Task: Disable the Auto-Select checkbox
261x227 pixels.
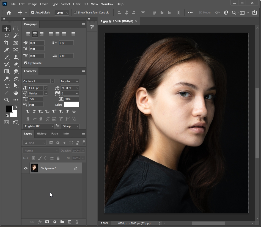Action: tap(33, 13)
